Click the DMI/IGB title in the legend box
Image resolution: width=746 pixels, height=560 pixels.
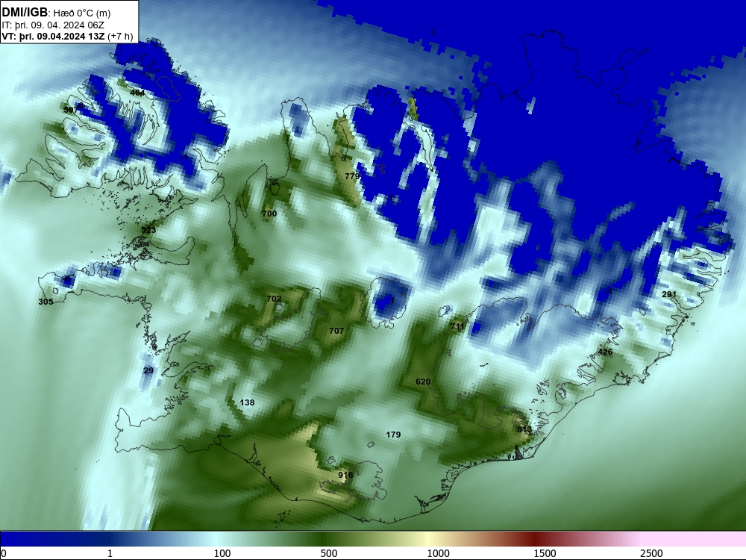click(25, 13)
